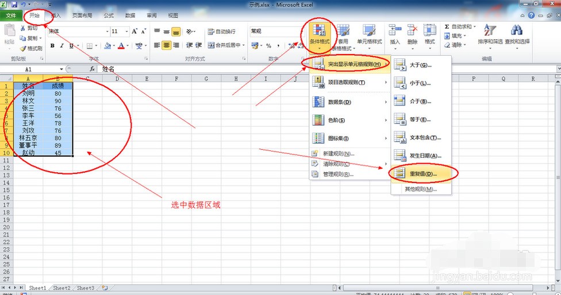Switch to Data (数据) tab

[130, 15]
